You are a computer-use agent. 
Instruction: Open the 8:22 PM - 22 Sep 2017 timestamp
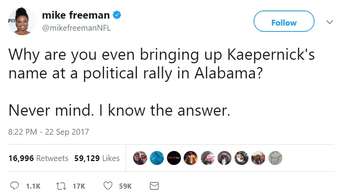tap(49, 132)
